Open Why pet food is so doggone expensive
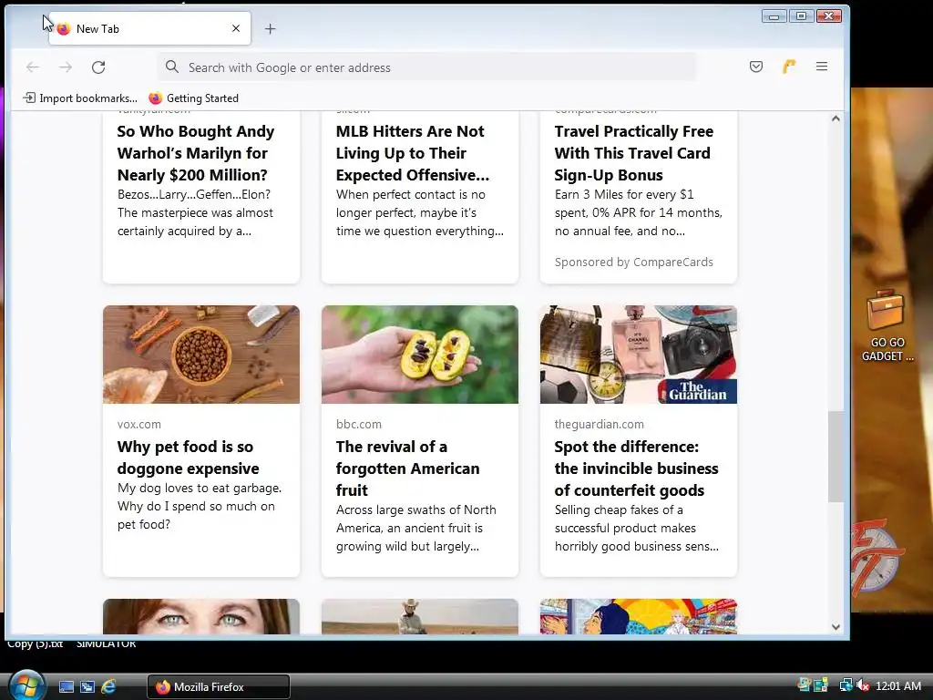This screenshot has width=933, height=700. pyautogui.click(x=188, y=458)
